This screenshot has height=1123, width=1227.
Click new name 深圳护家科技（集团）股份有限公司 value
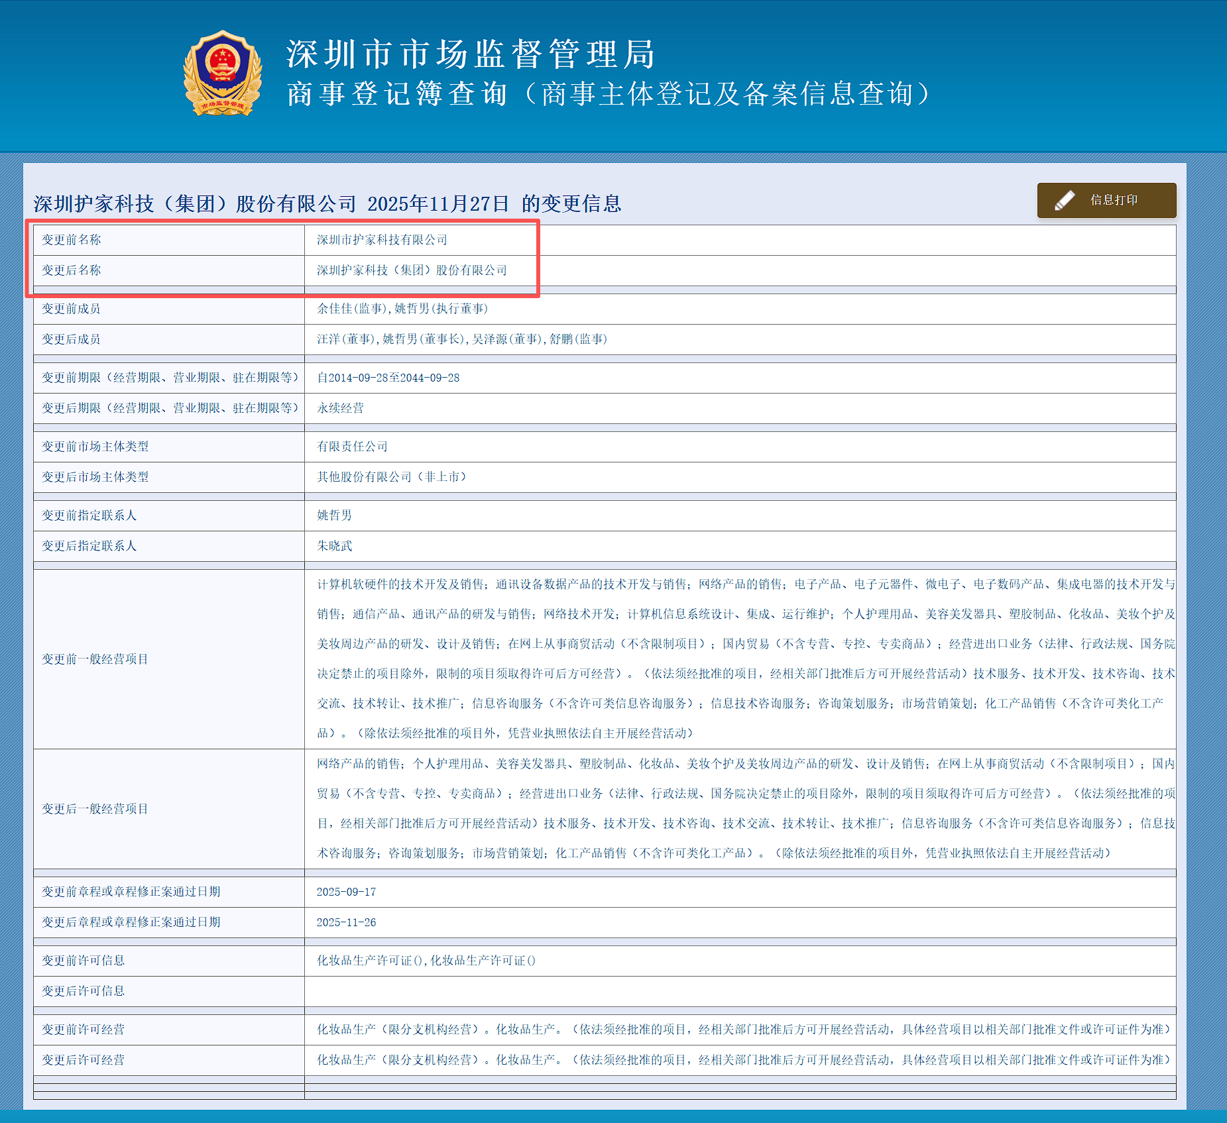point(412,270)
